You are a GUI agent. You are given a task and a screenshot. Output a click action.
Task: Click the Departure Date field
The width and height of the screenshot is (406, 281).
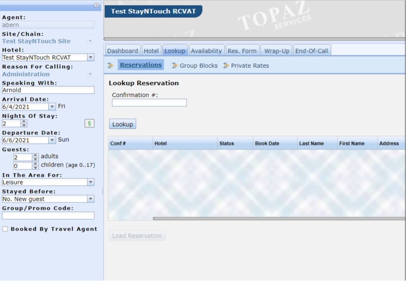tap(25, 140)
